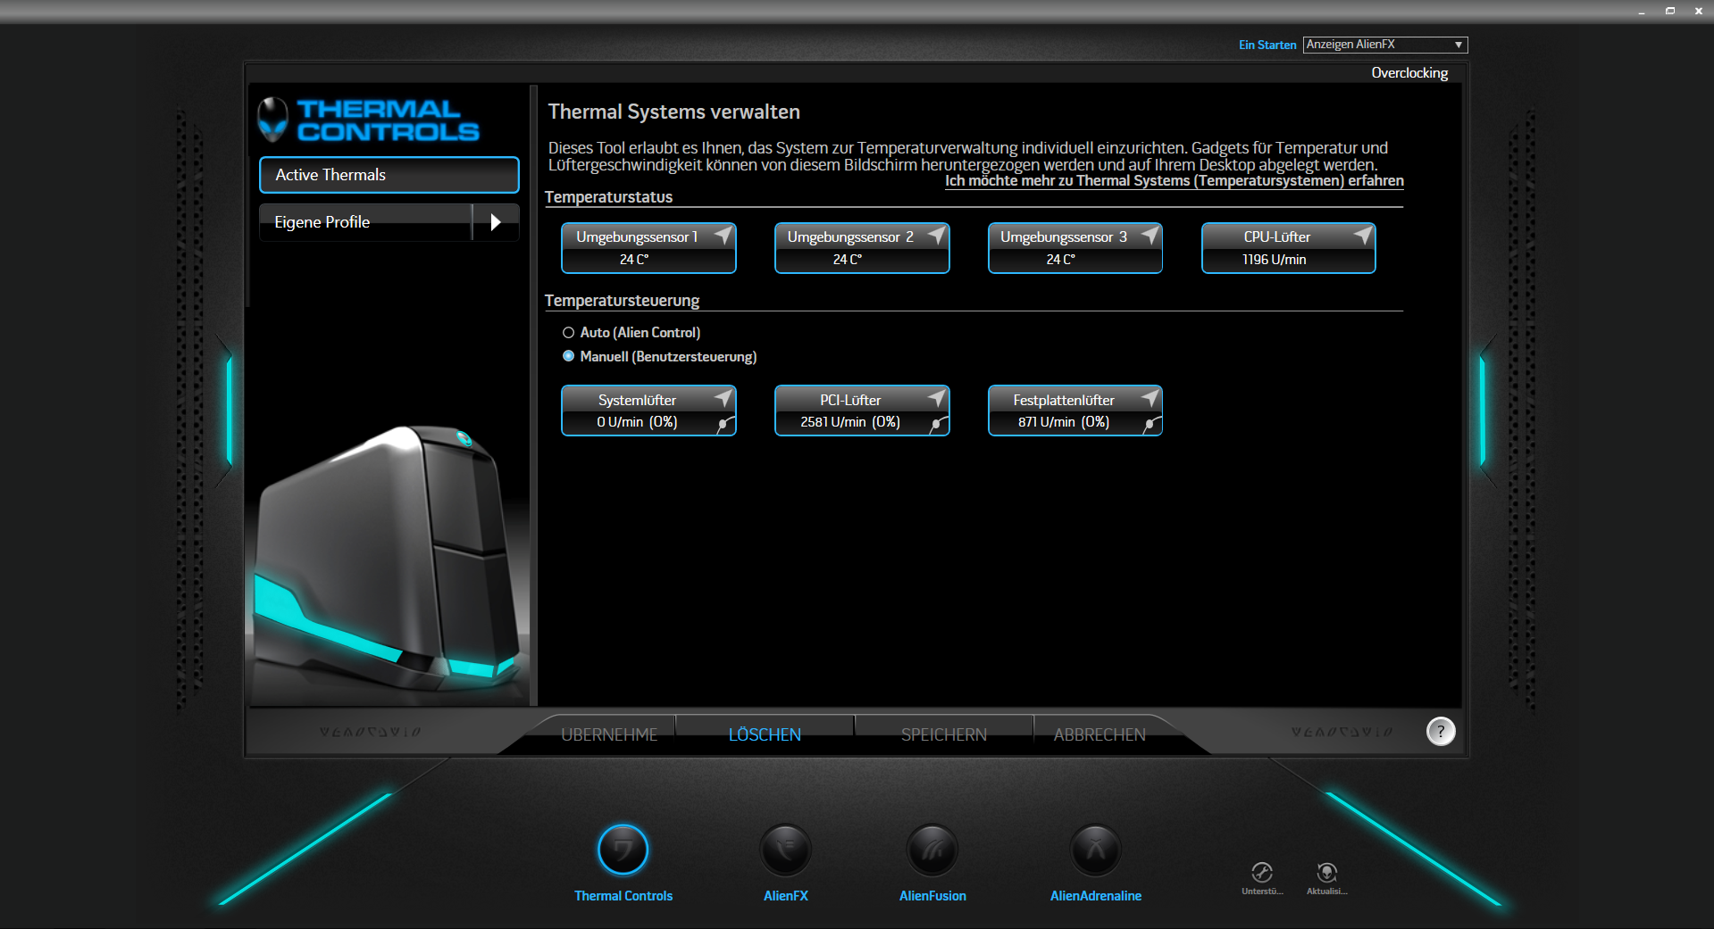Open the AlienFX round icon
The height and width of the screenshot is (929, 1714).
pos(785,849)
